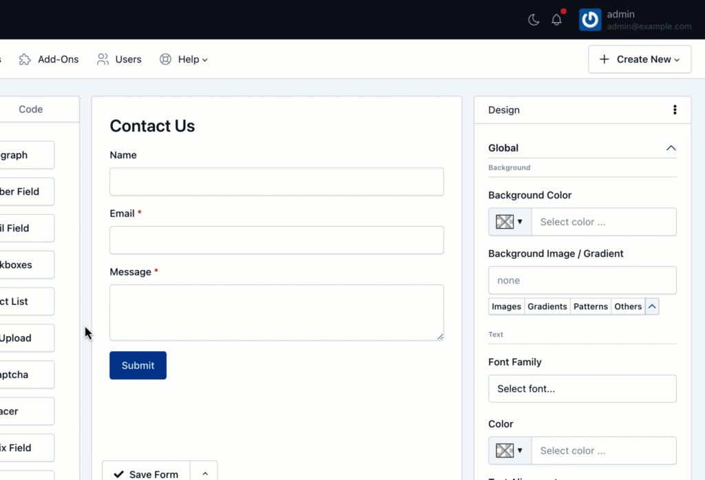Click the admin user name
Viewport: 705px width, 480px height.
pos(620,14)
